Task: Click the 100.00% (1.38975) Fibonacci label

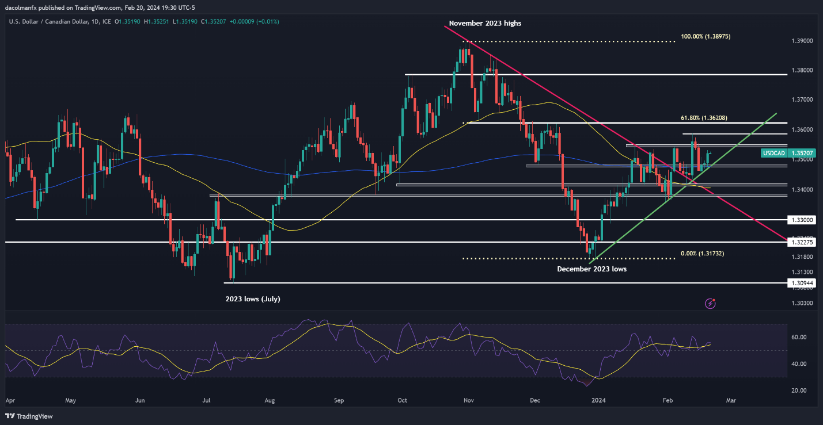Action: pyautogui.click(x=706, y=36)
